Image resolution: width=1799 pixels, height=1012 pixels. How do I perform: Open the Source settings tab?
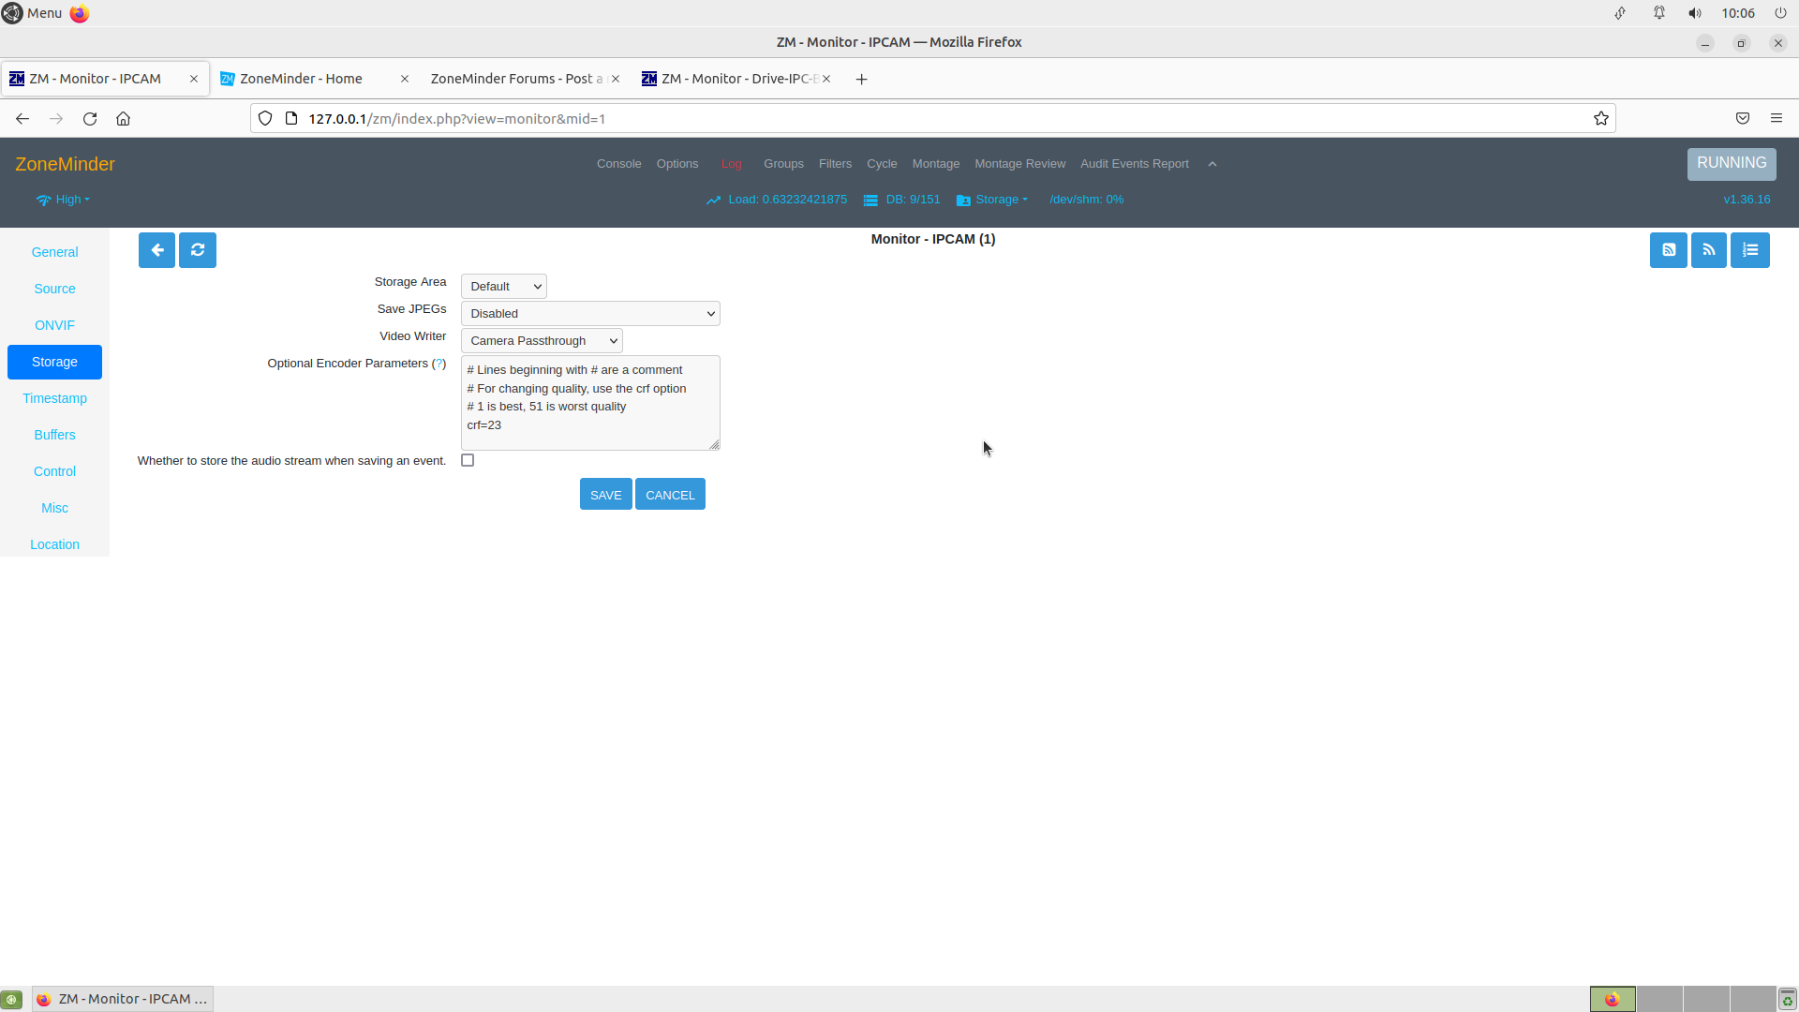[x=54, y=289]
